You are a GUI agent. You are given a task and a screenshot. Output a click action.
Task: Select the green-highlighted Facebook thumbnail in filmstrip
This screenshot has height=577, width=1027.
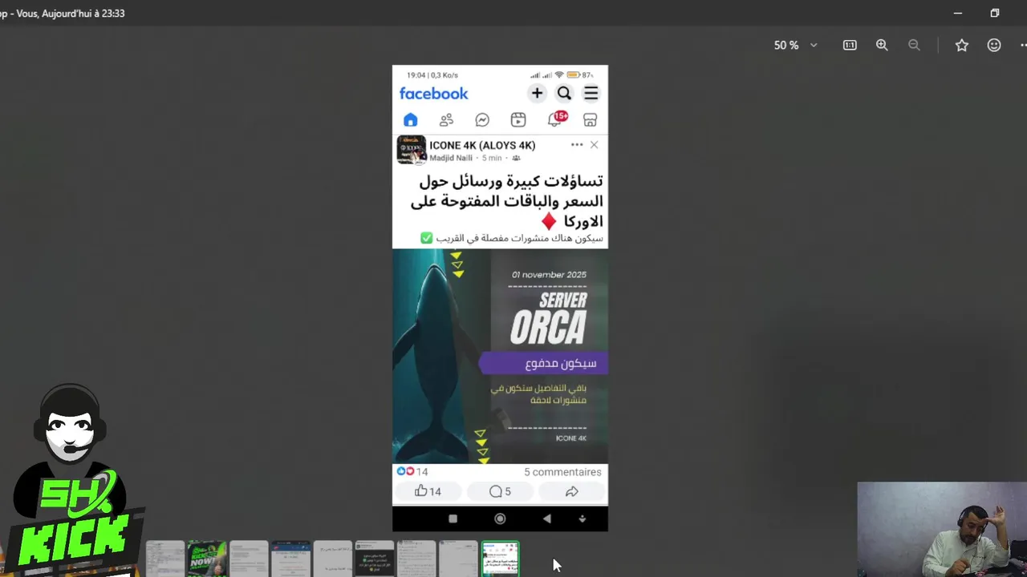click(x=500, y=559)
